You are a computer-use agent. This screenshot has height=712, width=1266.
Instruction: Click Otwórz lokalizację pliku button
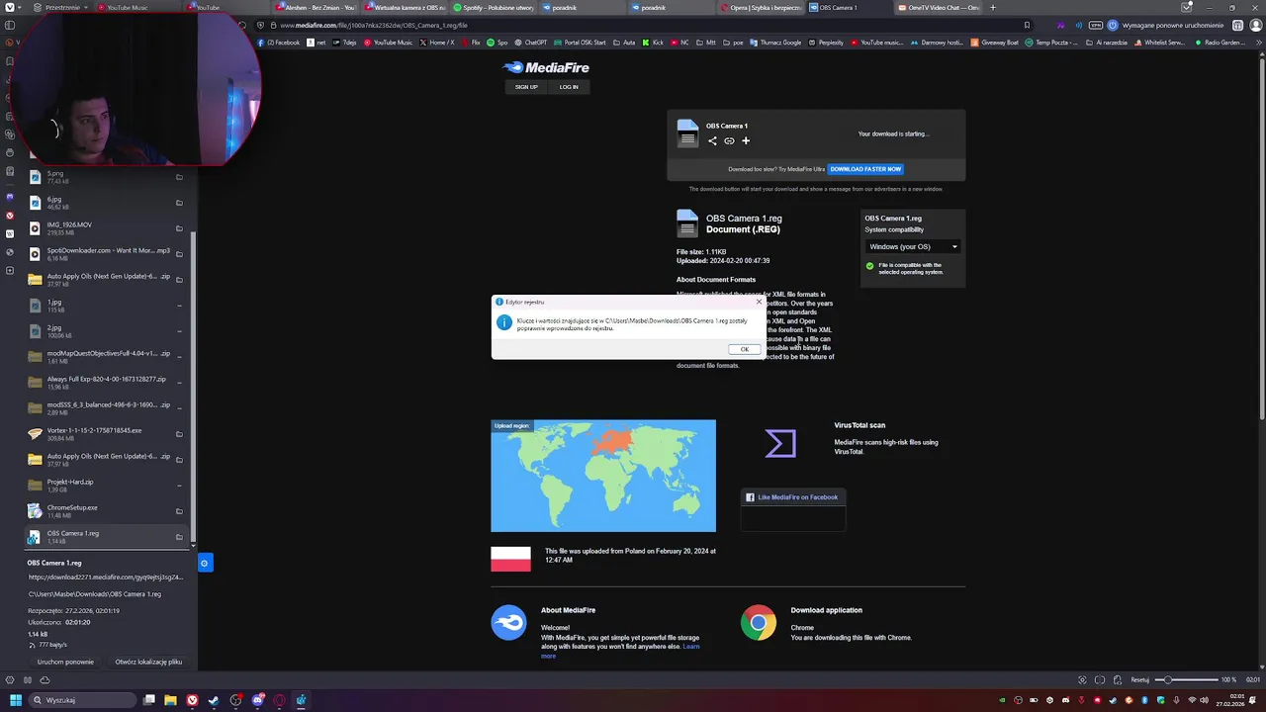[148, 662]
